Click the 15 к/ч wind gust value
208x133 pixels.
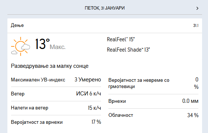pos(94,108)
